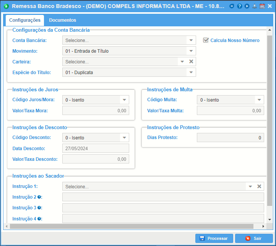
Task: Click the Sair button
Action: click(x=254, y=238)
